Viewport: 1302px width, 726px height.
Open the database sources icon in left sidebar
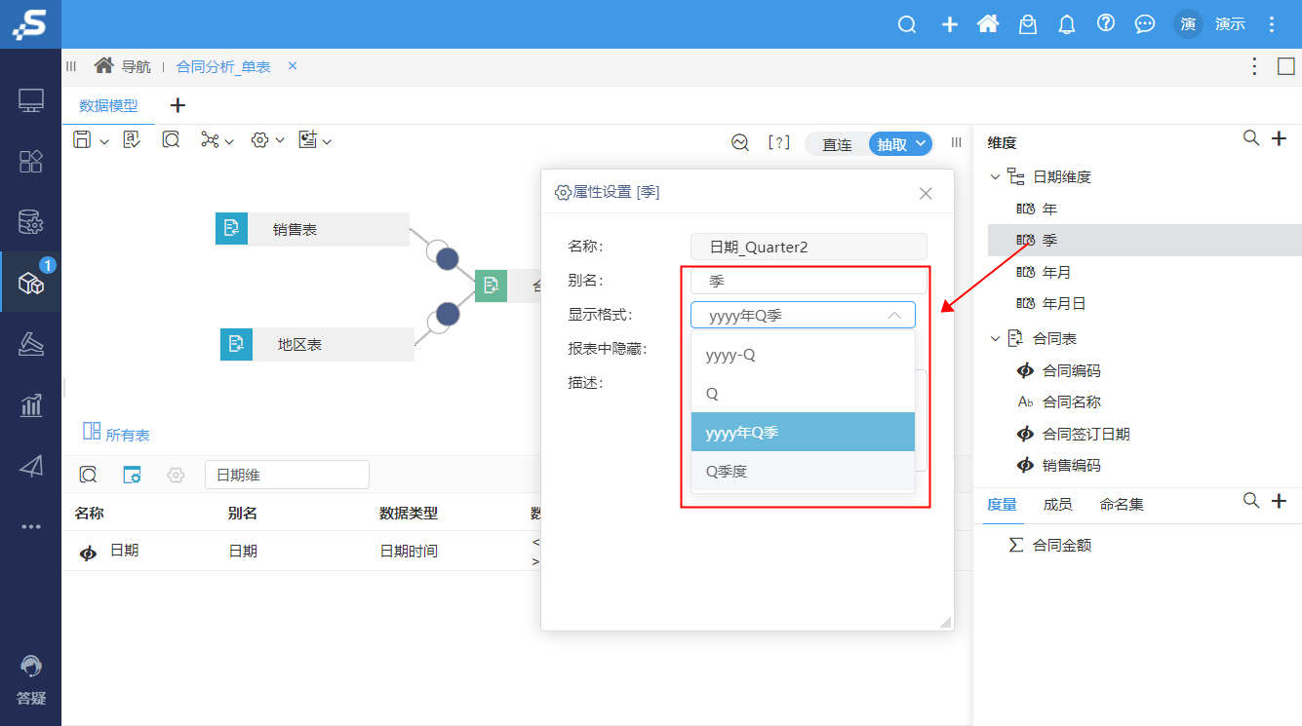pos(31,221)
